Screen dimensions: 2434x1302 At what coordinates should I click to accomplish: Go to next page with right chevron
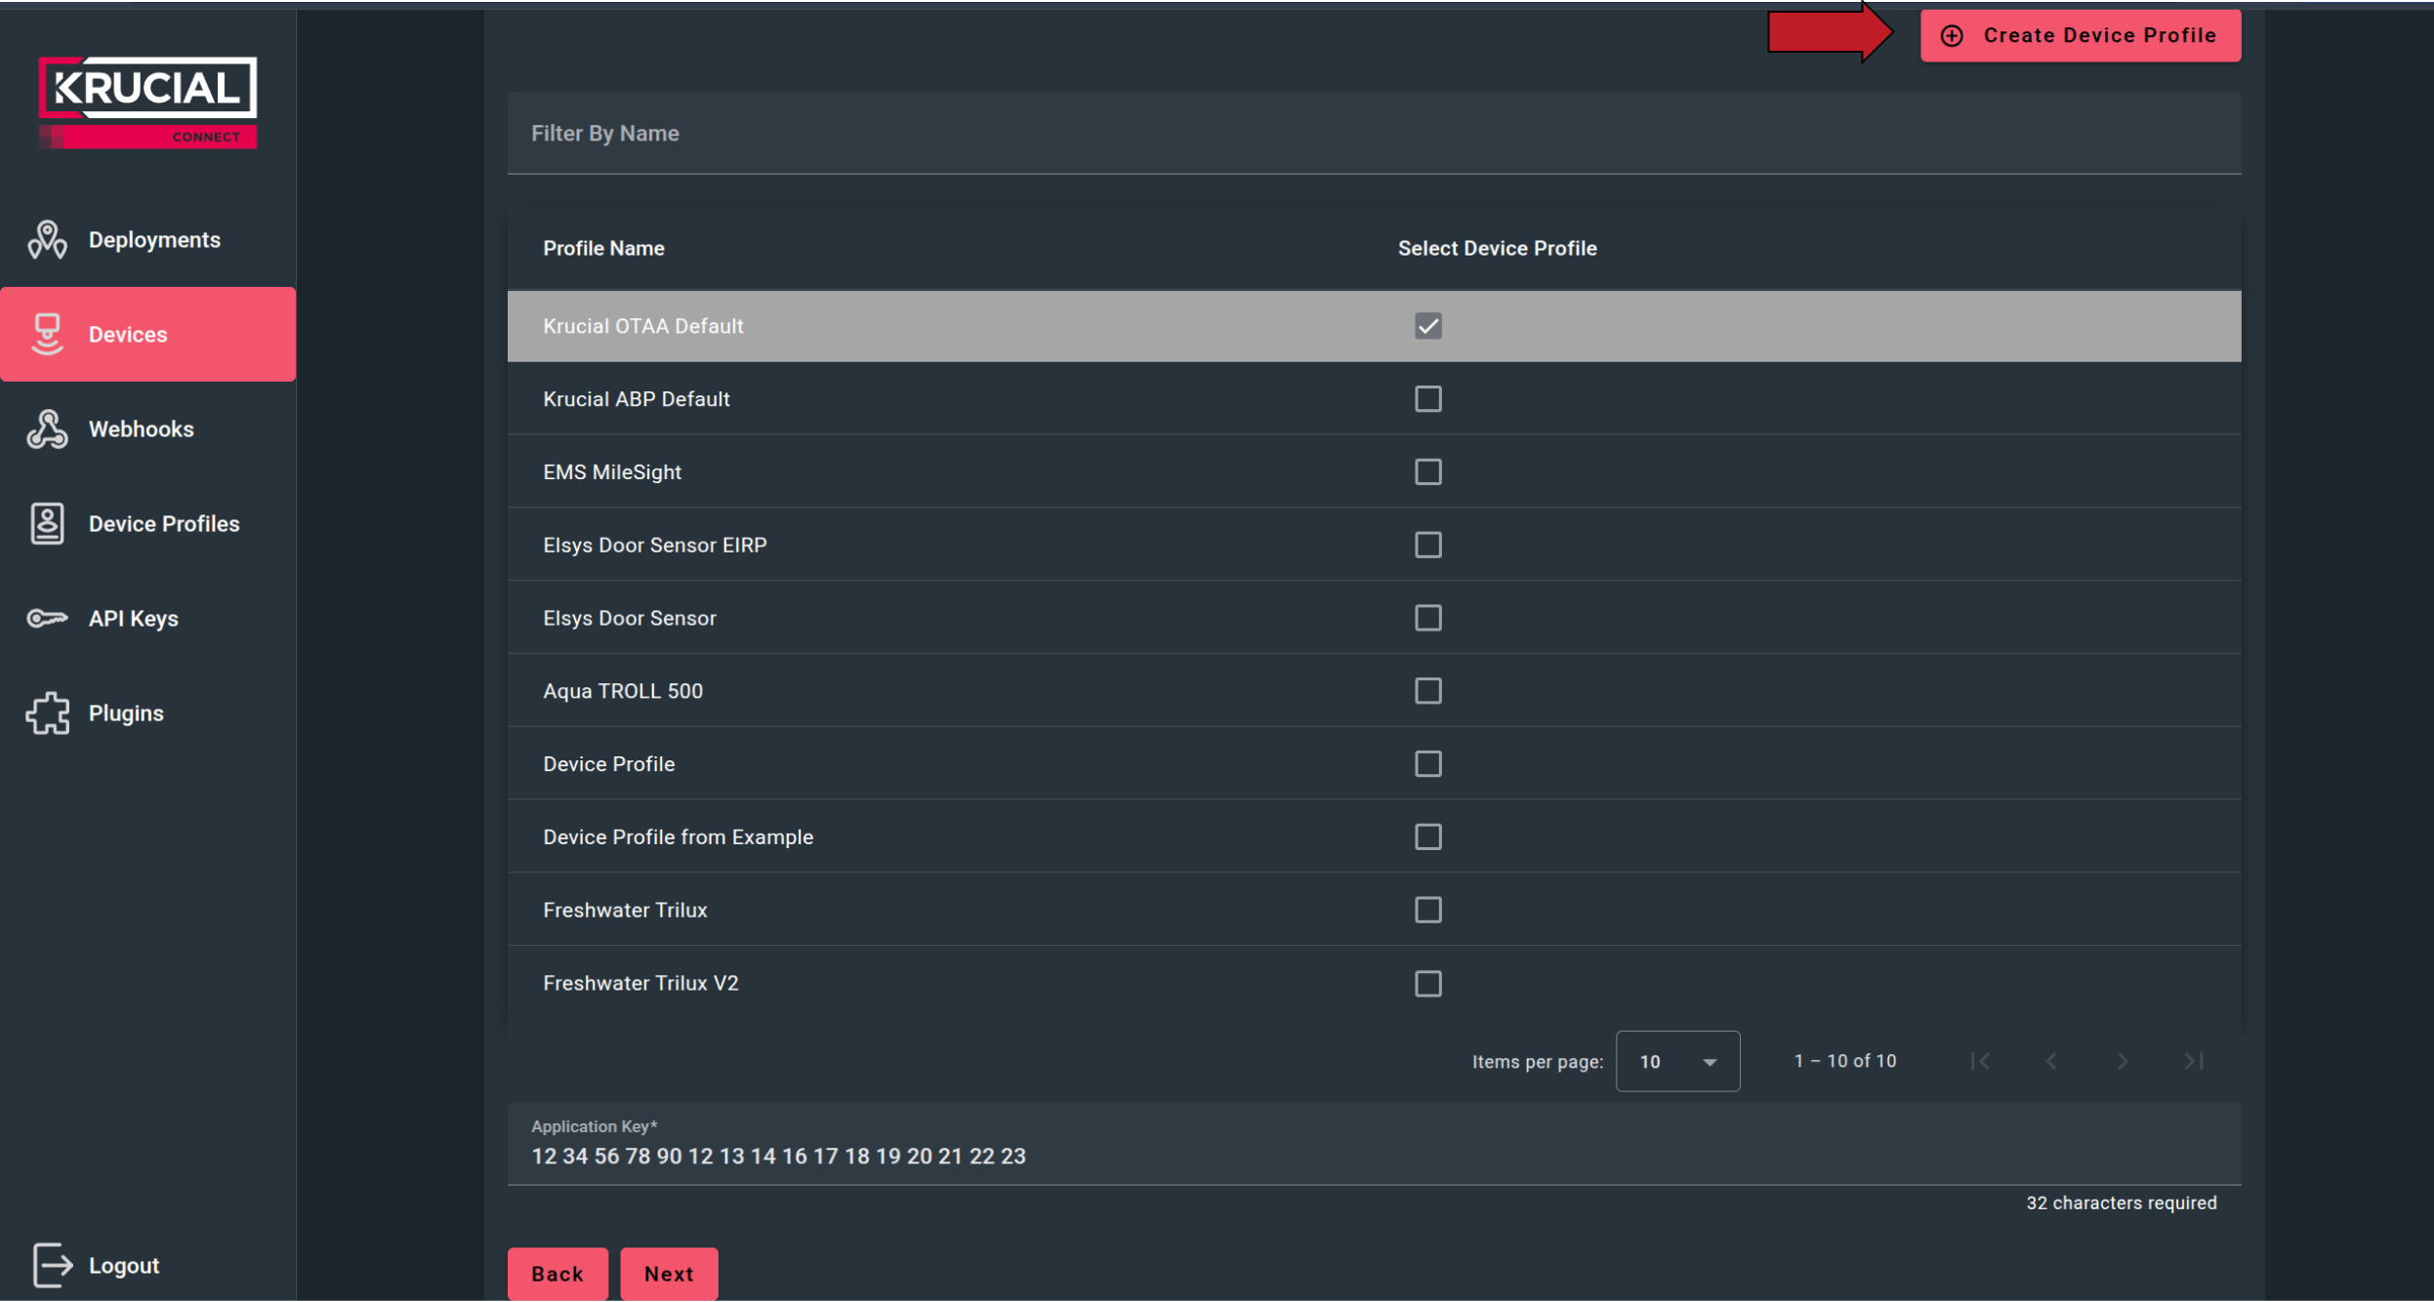pyautogui.click(x=2122, y=1061)
